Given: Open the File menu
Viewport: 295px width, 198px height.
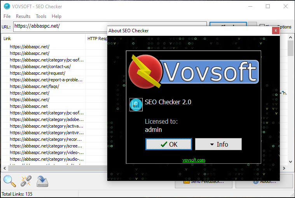Looking at the screenshot, I should [7, 16].
